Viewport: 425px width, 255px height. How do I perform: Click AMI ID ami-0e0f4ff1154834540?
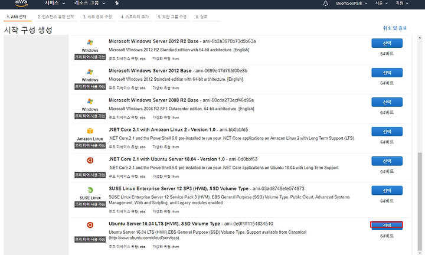(x=249, y=224)
